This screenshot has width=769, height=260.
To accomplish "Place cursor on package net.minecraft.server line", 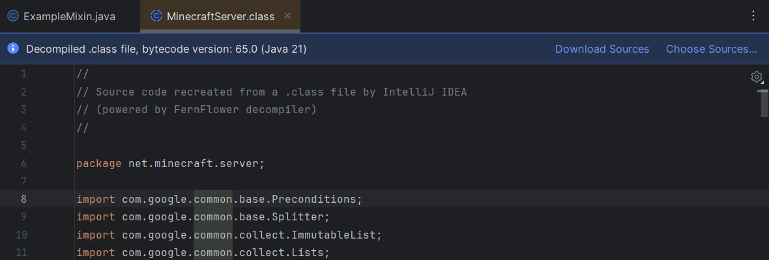I will tap(170, 163).
